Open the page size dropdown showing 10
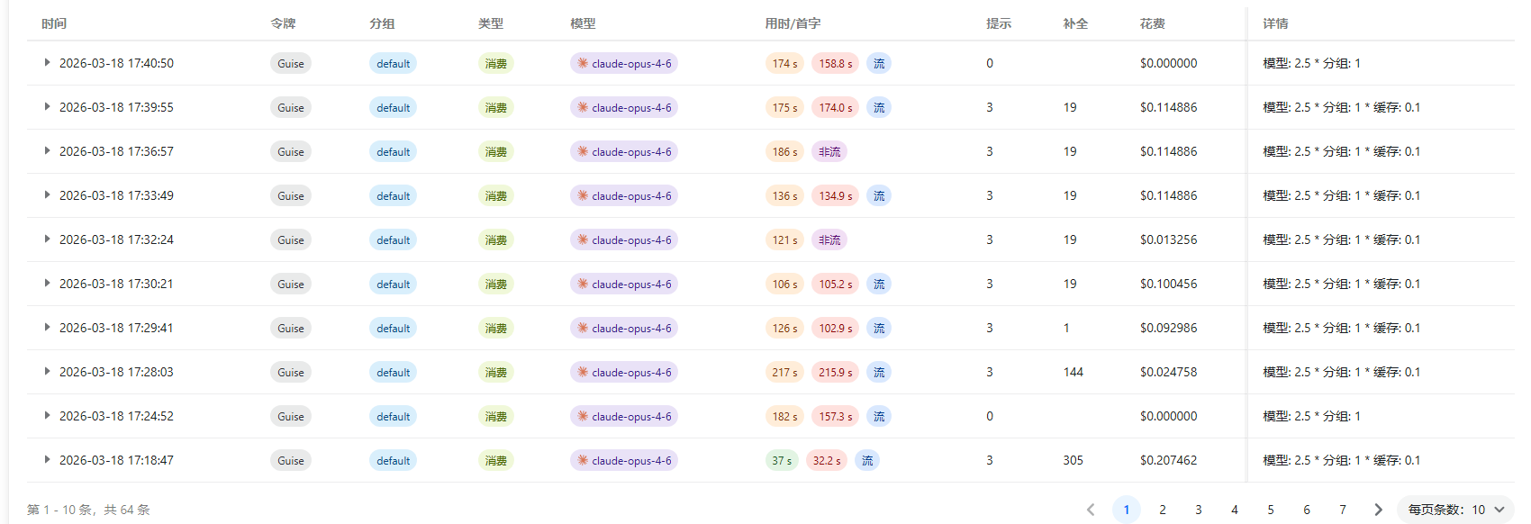The height and width of the screenshot is (524, 1531). [1455, 510]
